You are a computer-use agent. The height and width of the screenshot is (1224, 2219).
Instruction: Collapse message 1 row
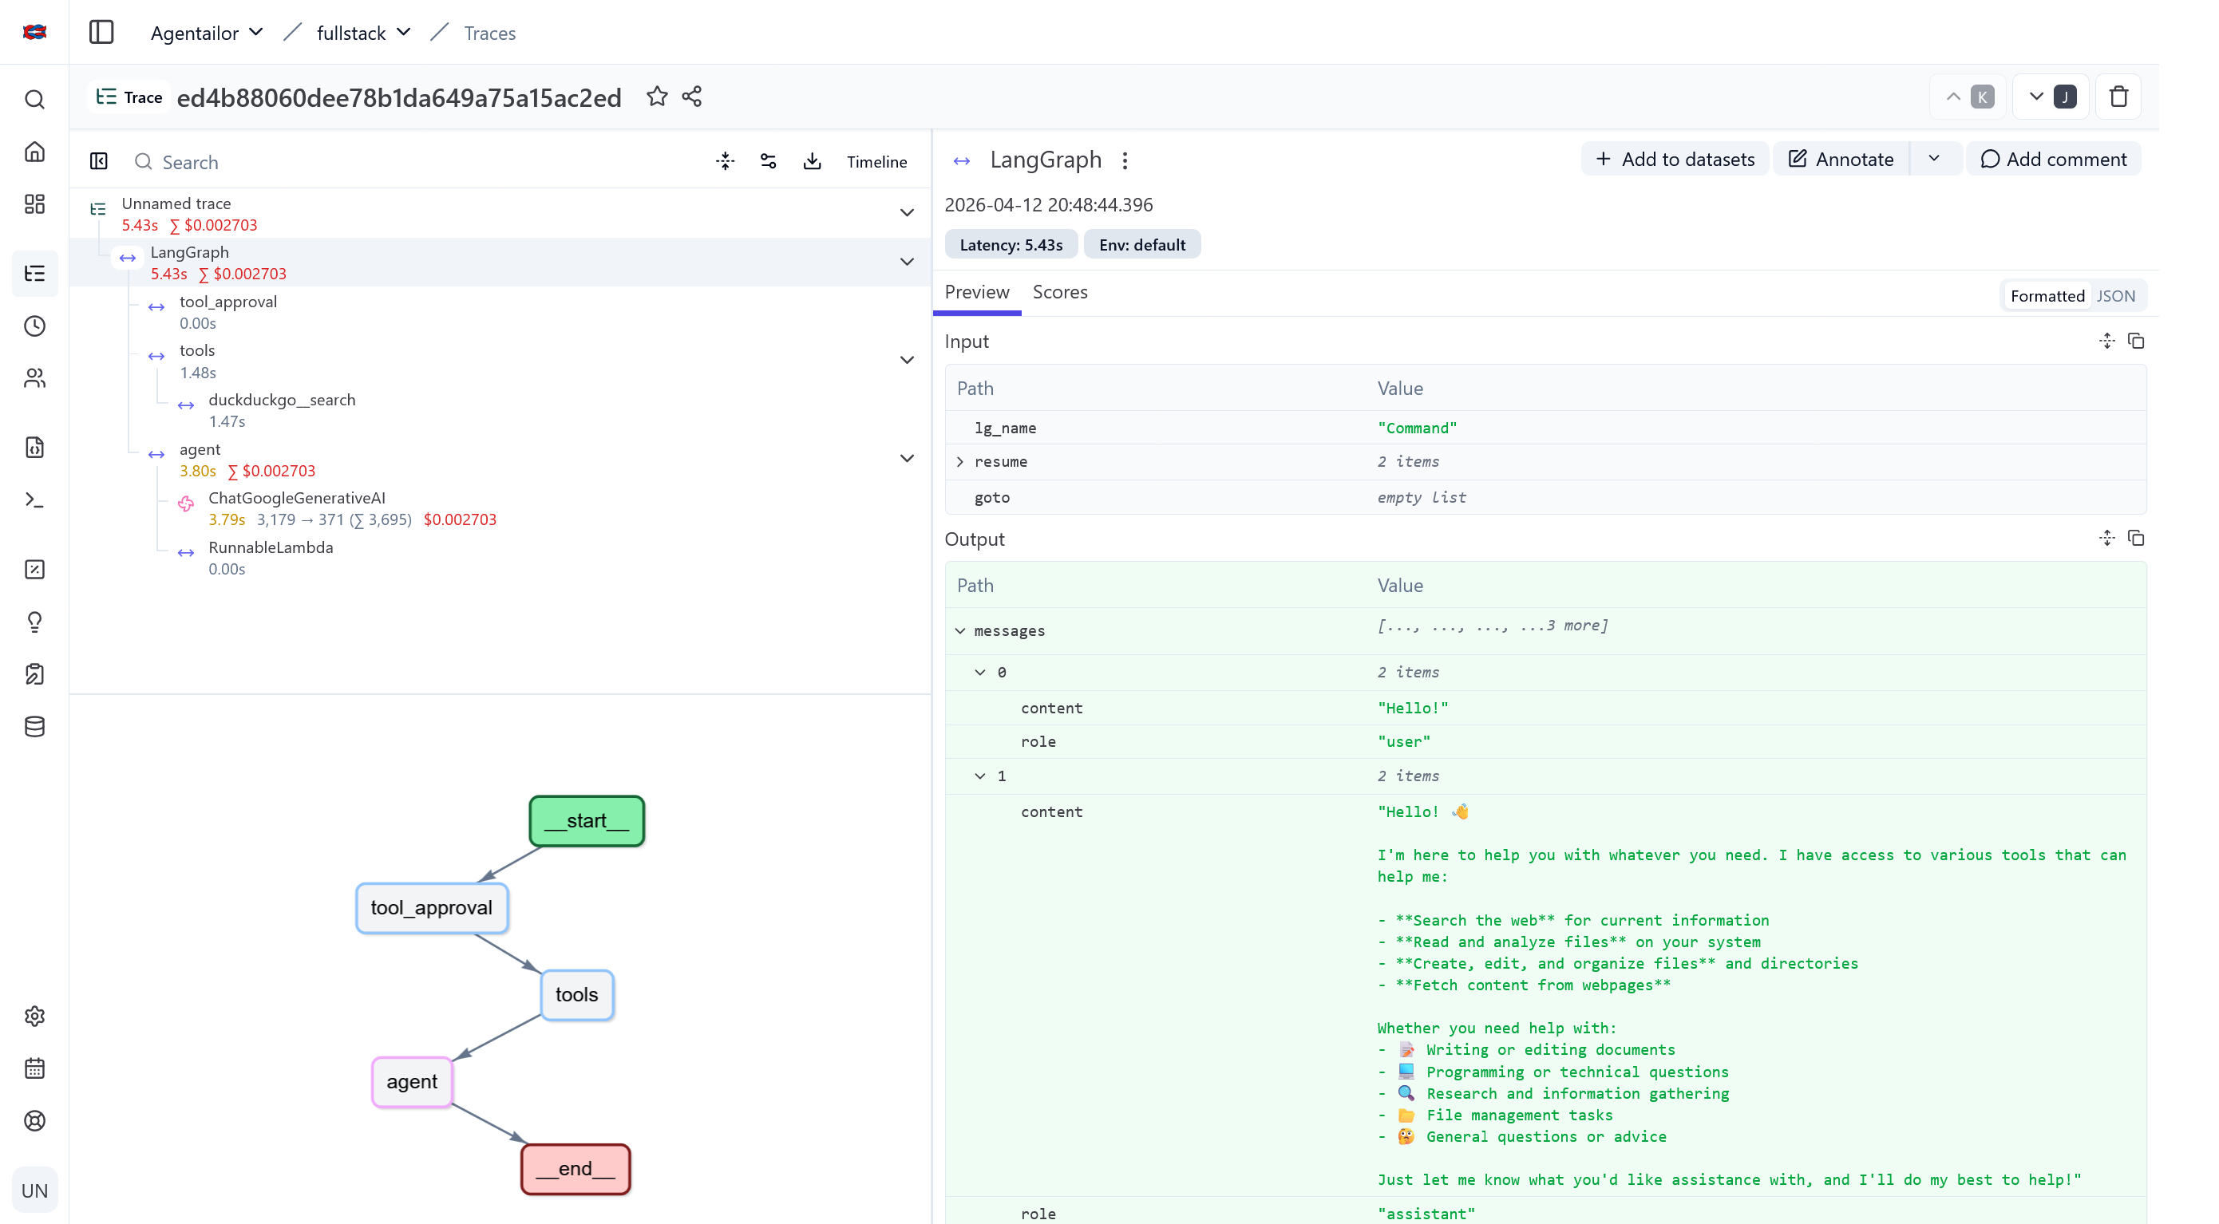(980, 776)
